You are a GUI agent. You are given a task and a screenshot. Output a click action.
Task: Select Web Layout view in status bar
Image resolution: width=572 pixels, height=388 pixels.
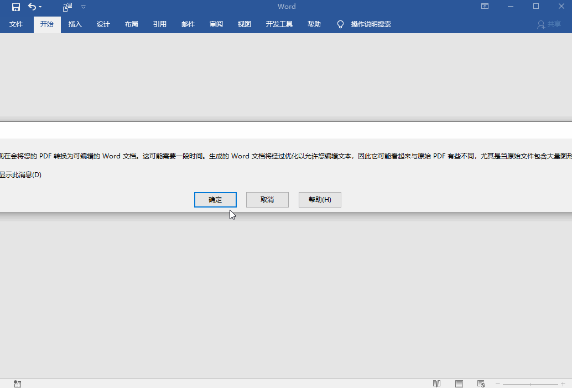(x=481, y=384)
